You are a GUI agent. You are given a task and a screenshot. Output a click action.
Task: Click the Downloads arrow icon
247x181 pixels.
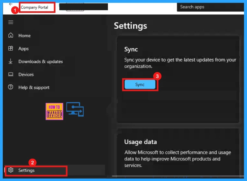pyautogui.click(x=11, y=61)
